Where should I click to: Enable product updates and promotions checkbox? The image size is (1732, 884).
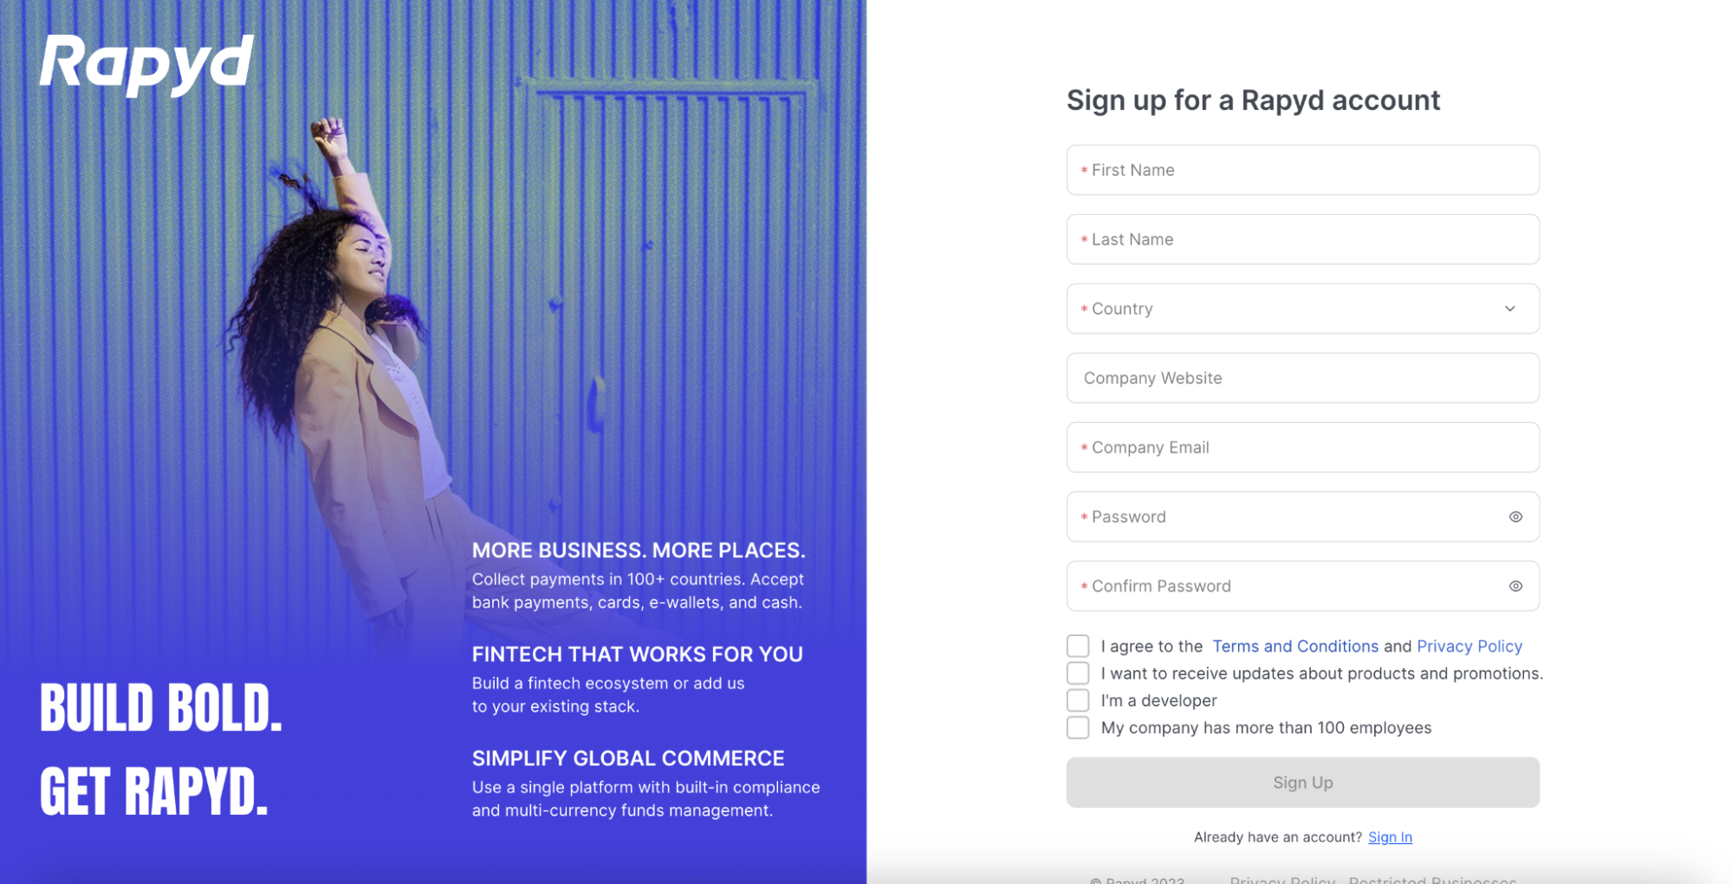click(x=1078, y=673)
